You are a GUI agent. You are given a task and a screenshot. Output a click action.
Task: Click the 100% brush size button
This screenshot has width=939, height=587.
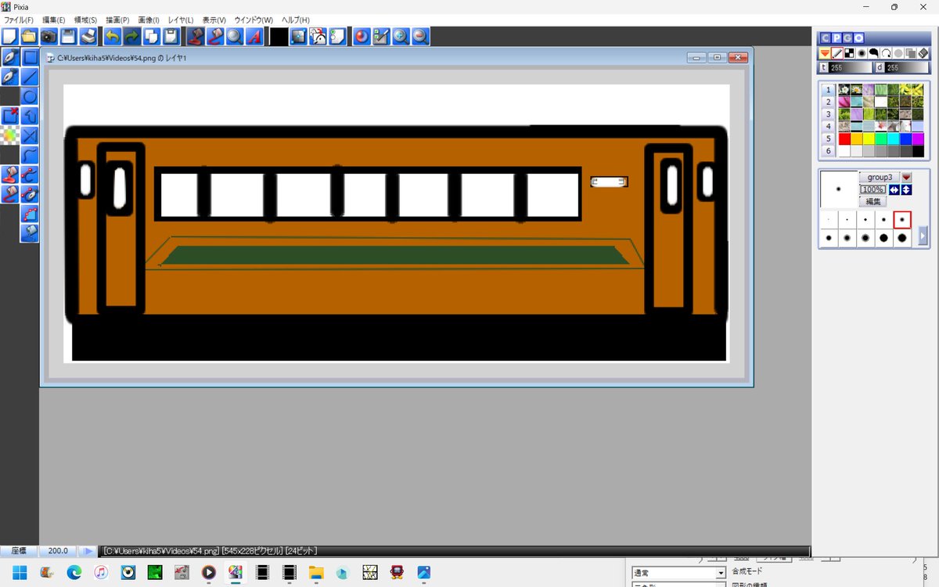point(873,189)
